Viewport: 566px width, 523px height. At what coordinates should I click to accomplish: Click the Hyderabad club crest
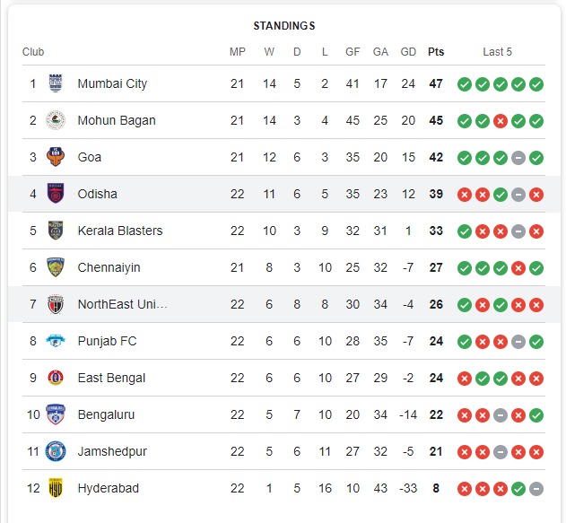[56, 488]
